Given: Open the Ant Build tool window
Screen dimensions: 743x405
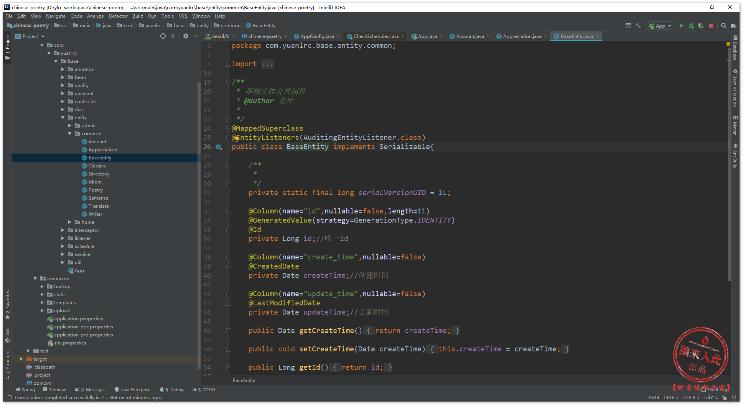Looking at the screenshot, I should pyautogui.click(x=735, y=156).
